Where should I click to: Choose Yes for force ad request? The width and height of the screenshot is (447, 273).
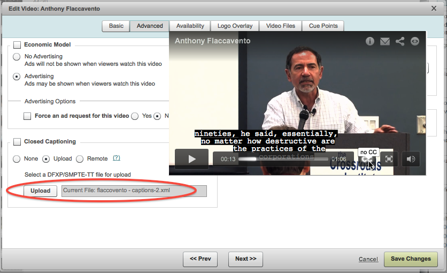click(x=135, y=116)
